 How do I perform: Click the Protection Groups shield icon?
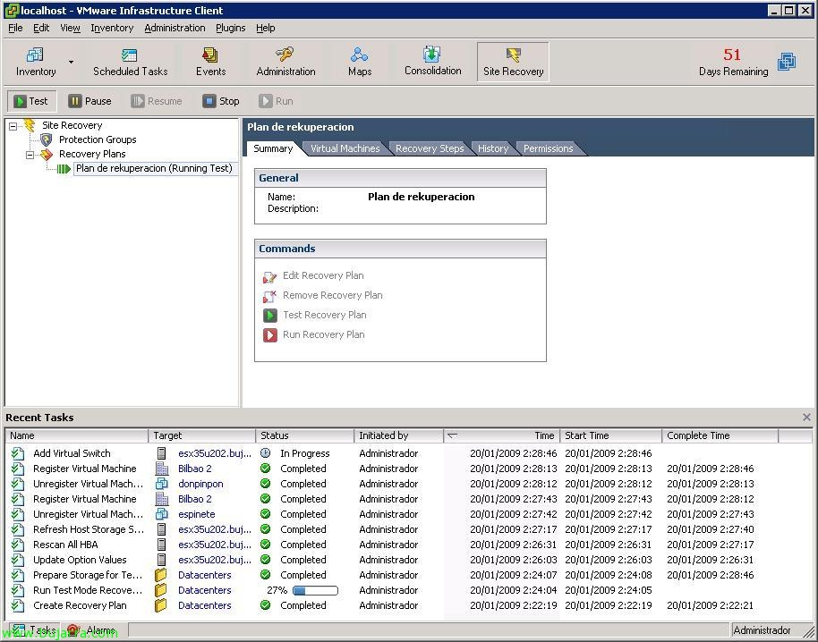[47, 139]
